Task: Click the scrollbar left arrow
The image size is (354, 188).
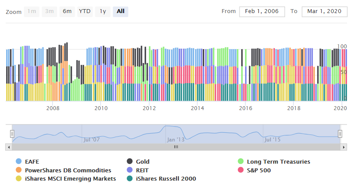Action: pyautogui.click(x=9, y=147)
